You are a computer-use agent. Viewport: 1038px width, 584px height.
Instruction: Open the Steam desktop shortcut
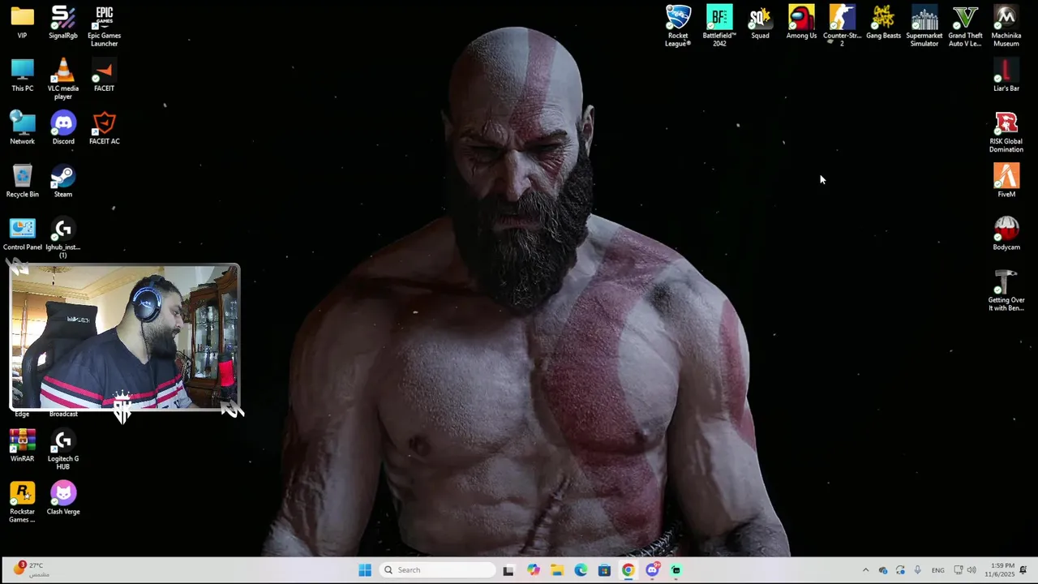[x=63, y=181]
